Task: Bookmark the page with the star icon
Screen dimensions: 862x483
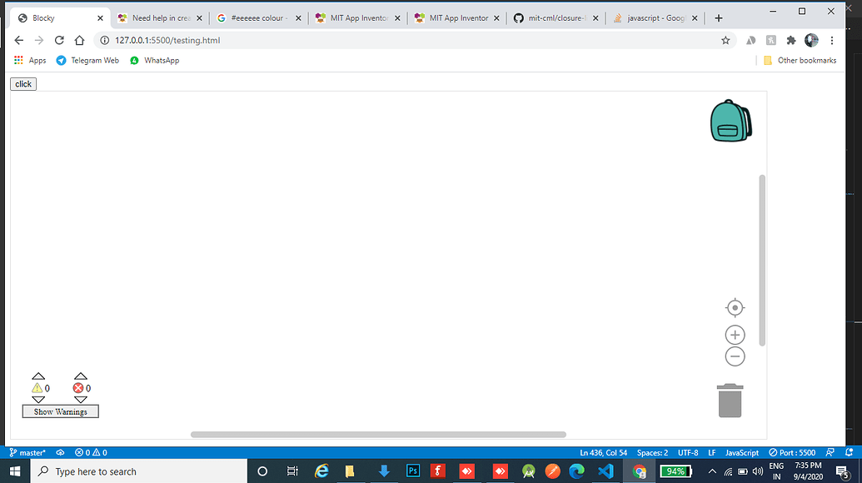Action: coord(725,39)
